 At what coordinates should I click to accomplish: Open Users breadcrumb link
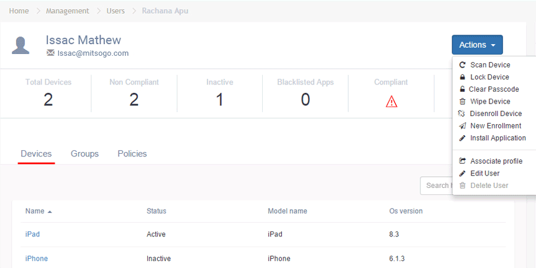(x=116, y=11)
